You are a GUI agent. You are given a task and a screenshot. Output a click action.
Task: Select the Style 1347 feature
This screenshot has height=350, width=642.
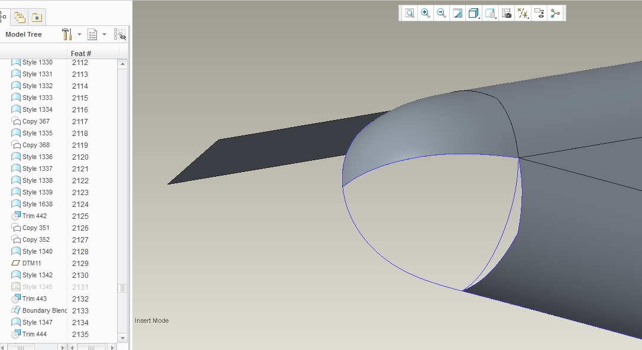37,323
